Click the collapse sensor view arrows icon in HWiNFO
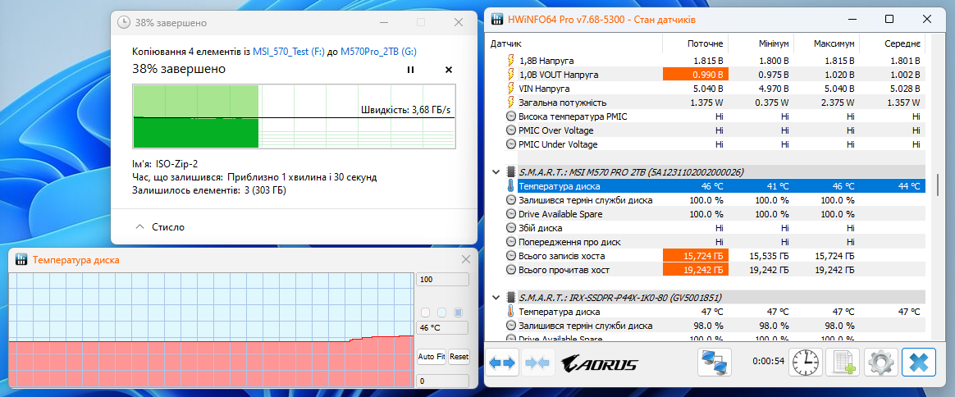Image resolution: width=955 pixels, height=397 pixels. (538, 363)
